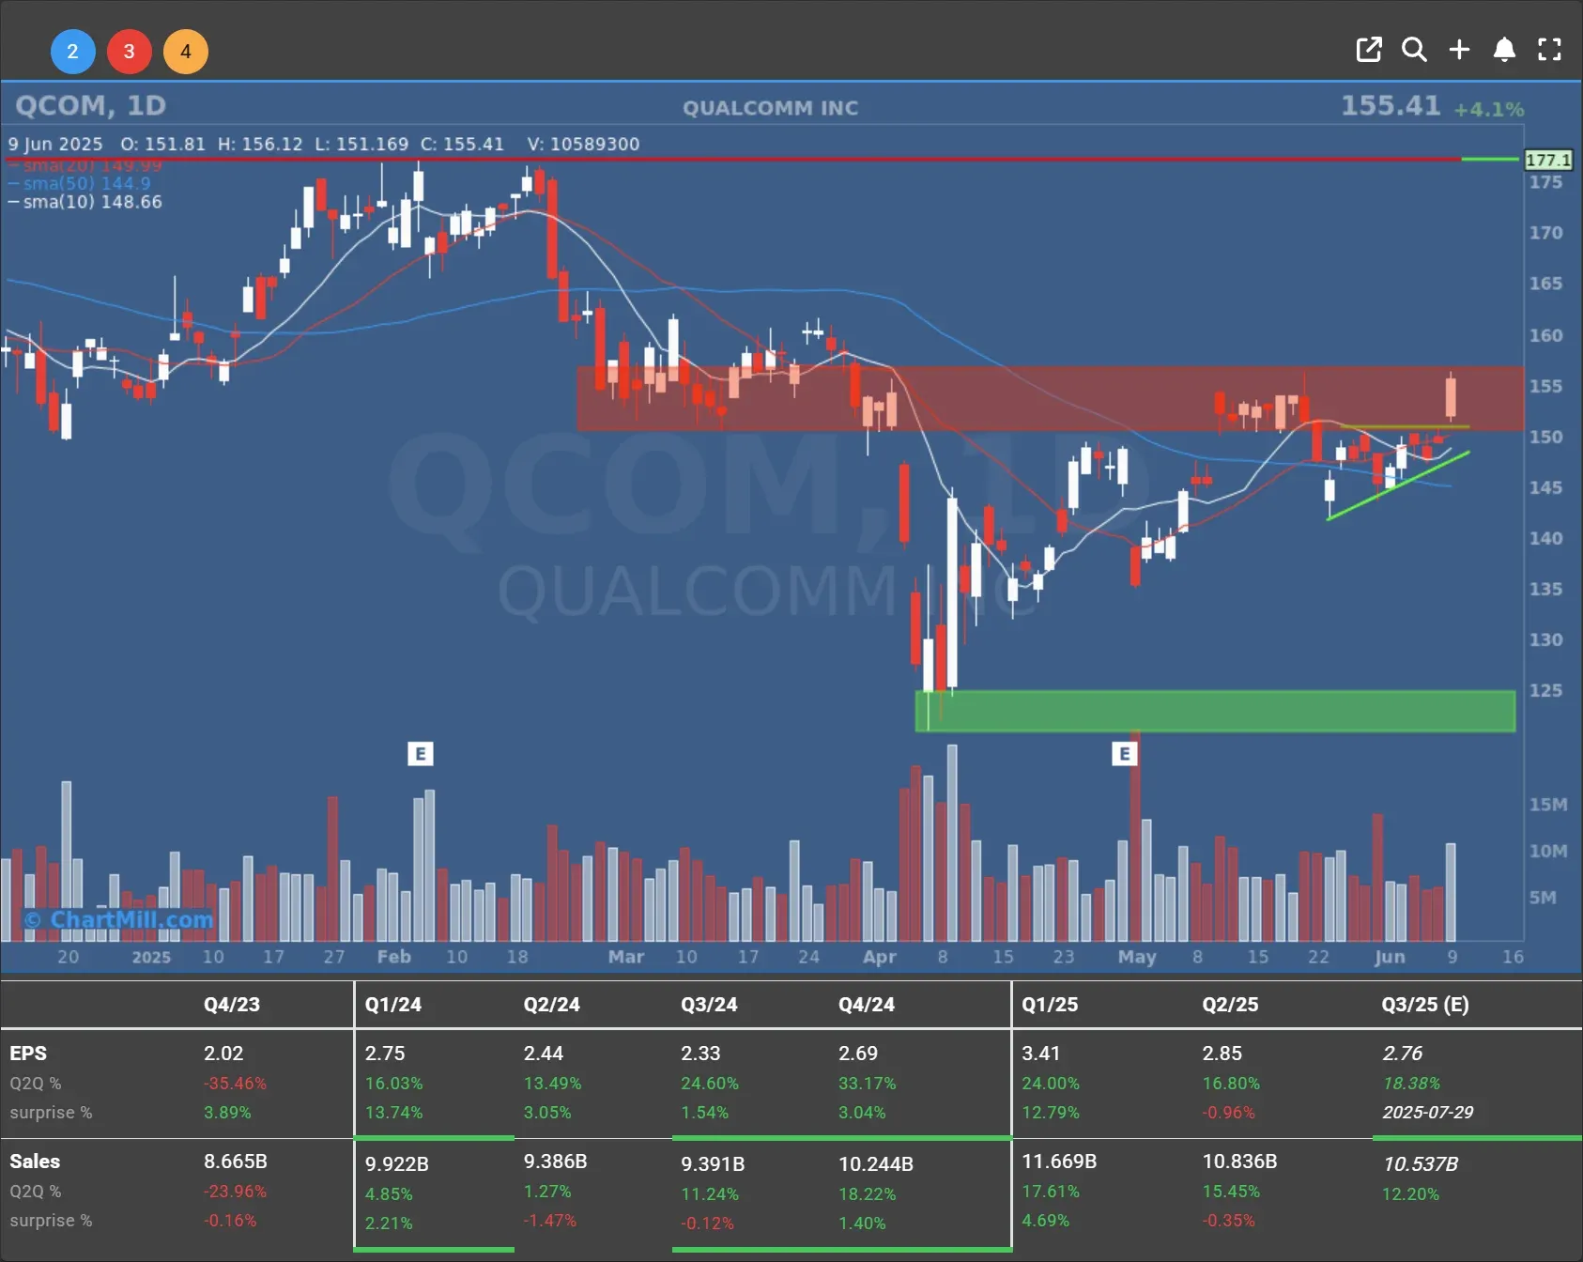Toggle fullscreen expand icon
Screen dimensions: 1583x1262
point(1549,50)
